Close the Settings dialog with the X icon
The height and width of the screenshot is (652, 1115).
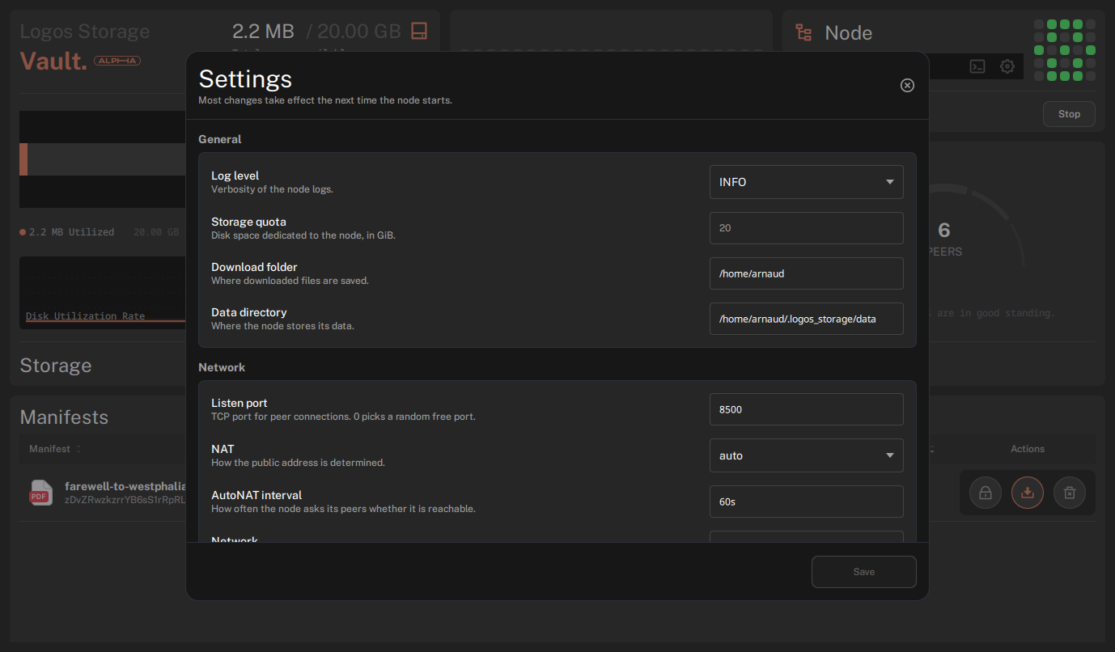point(907,85)
